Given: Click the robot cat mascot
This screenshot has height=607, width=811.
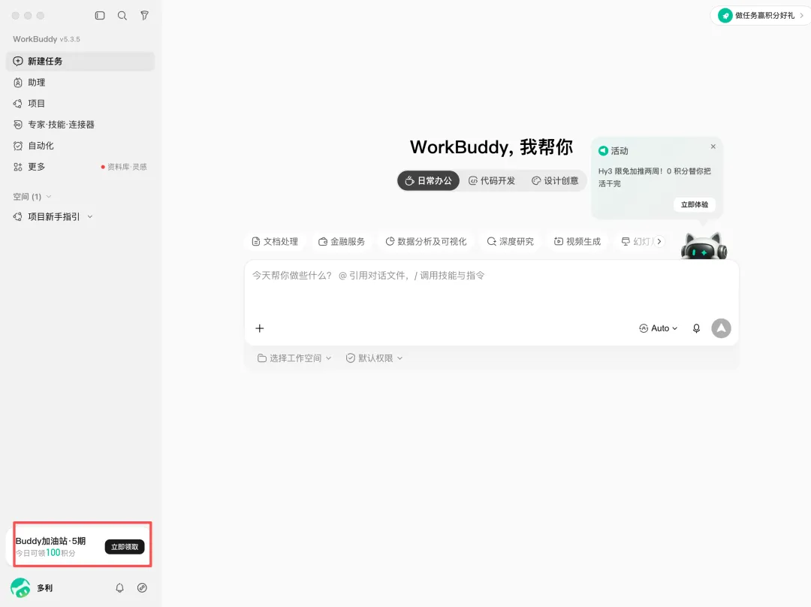Looking at the screenshot, I should (x=704, y=247).
